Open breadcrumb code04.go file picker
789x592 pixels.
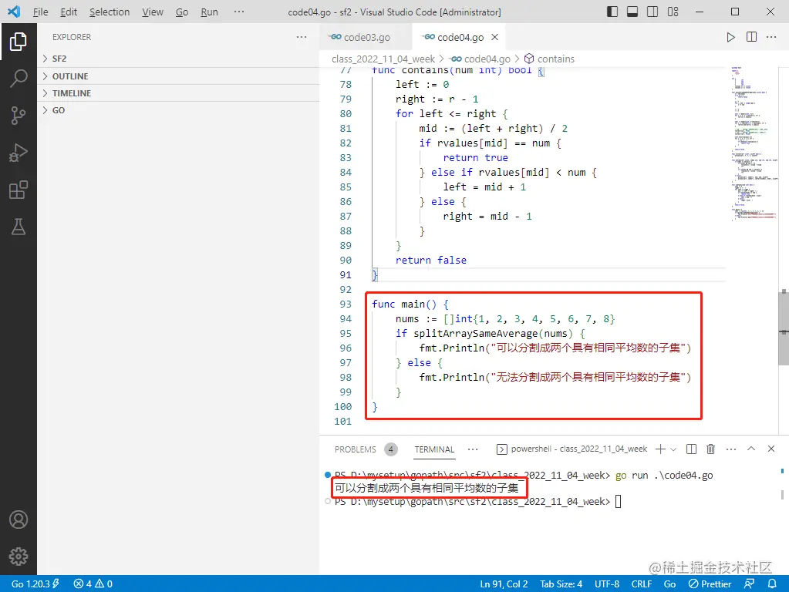pos(481,59)
